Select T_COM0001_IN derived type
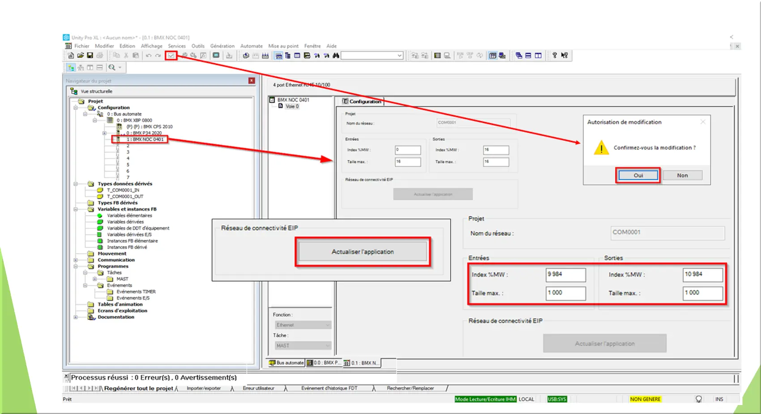The width and height of the screenshot is (761, 414). point(123,190)
